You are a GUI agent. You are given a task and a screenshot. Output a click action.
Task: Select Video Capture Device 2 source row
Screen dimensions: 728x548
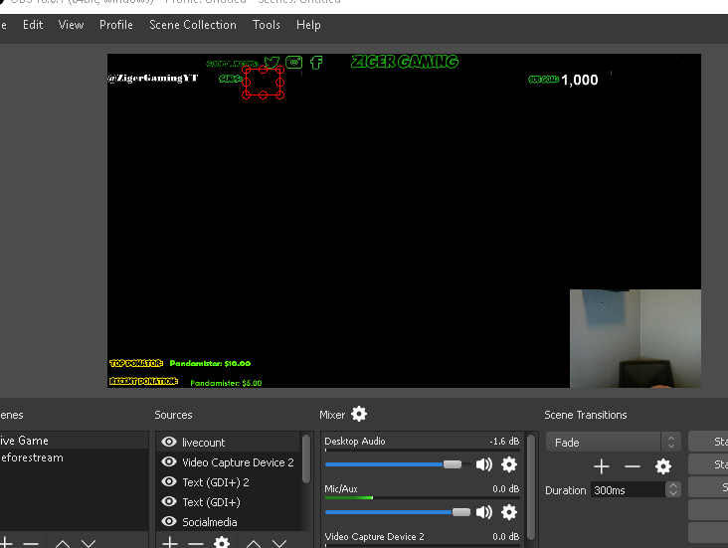230,462
